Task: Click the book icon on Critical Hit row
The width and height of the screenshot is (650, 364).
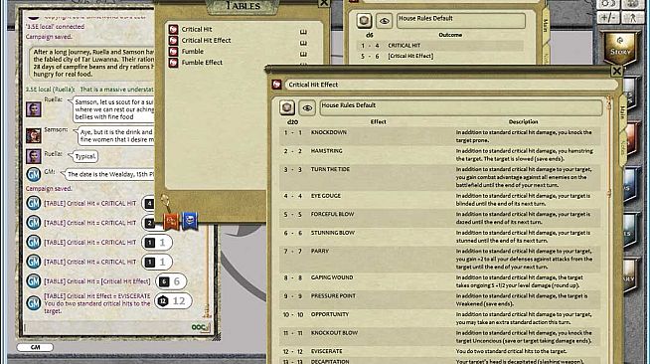Action: tap(303, 32)
